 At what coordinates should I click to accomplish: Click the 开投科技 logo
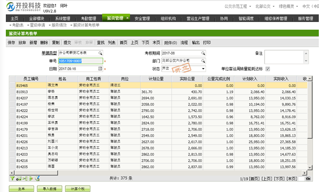point(23,7)
